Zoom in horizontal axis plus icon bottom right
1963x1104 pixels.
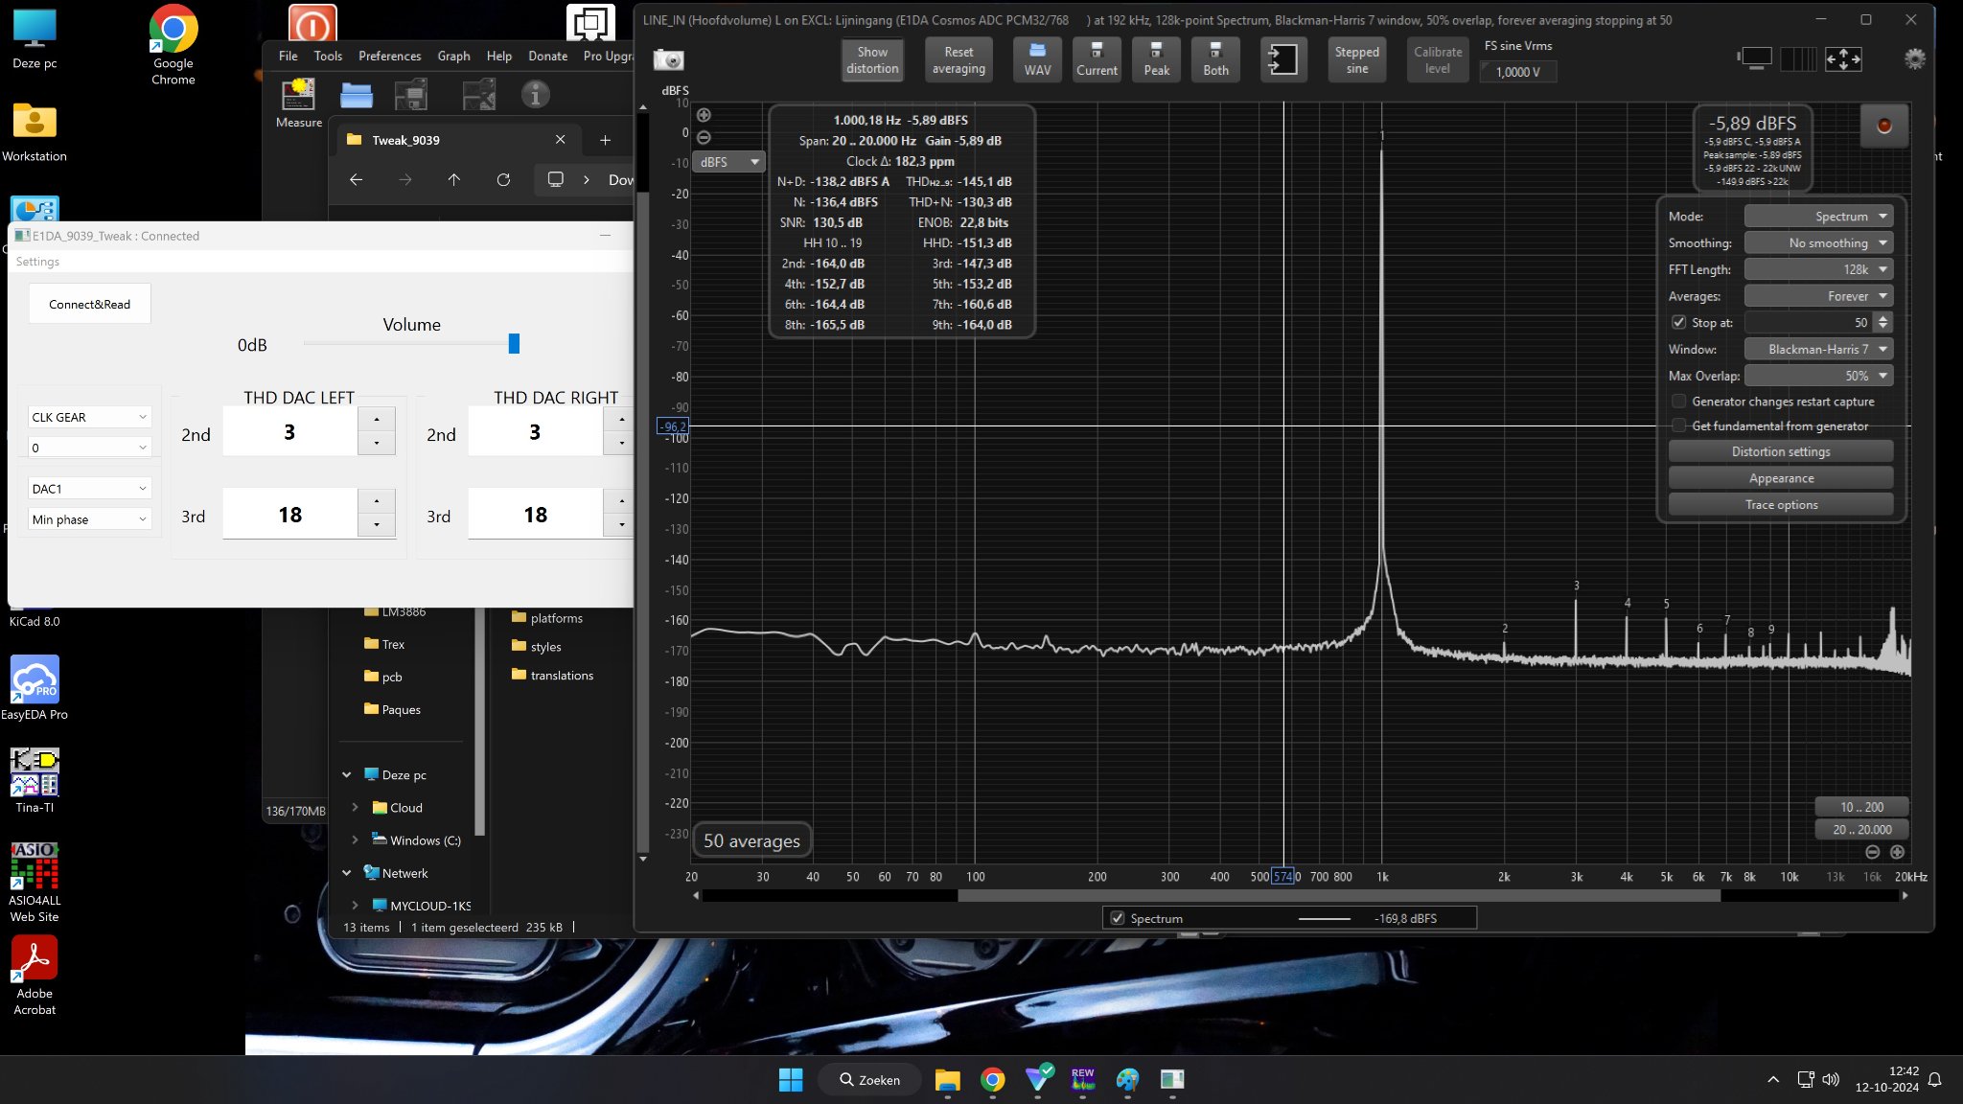coord(1897,852)
